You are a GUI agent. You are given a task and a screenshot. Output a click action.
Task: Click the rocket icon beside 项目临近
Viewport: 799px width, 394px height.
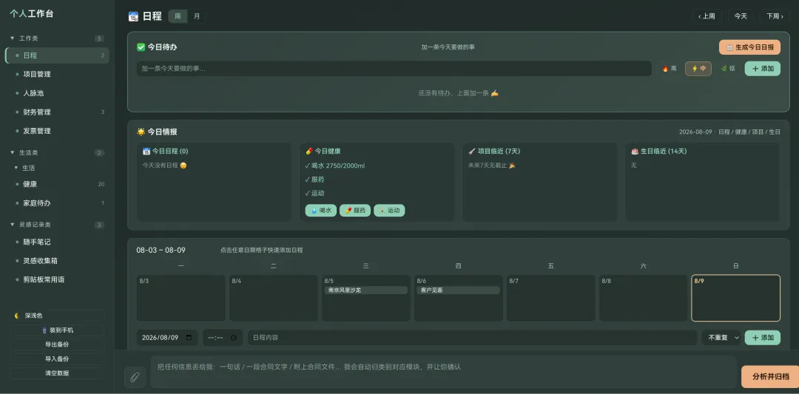[x=472, y=152]
